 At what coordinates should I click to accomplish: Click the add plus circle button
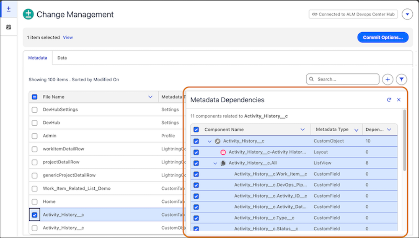click(388, 79)
